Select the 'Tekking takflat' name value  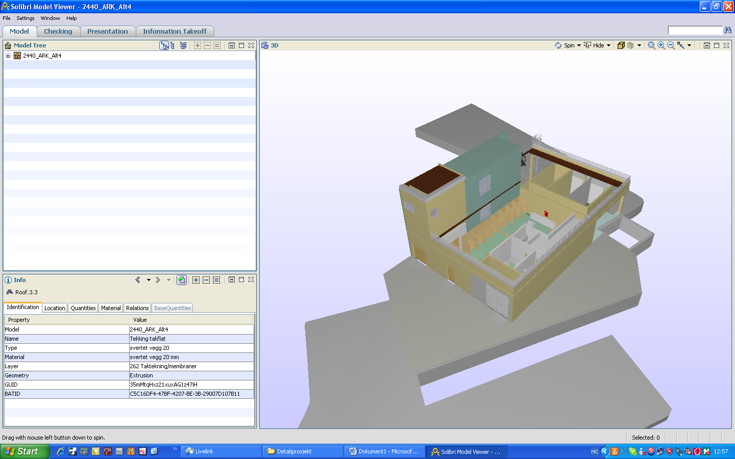(x=191, y=339)
